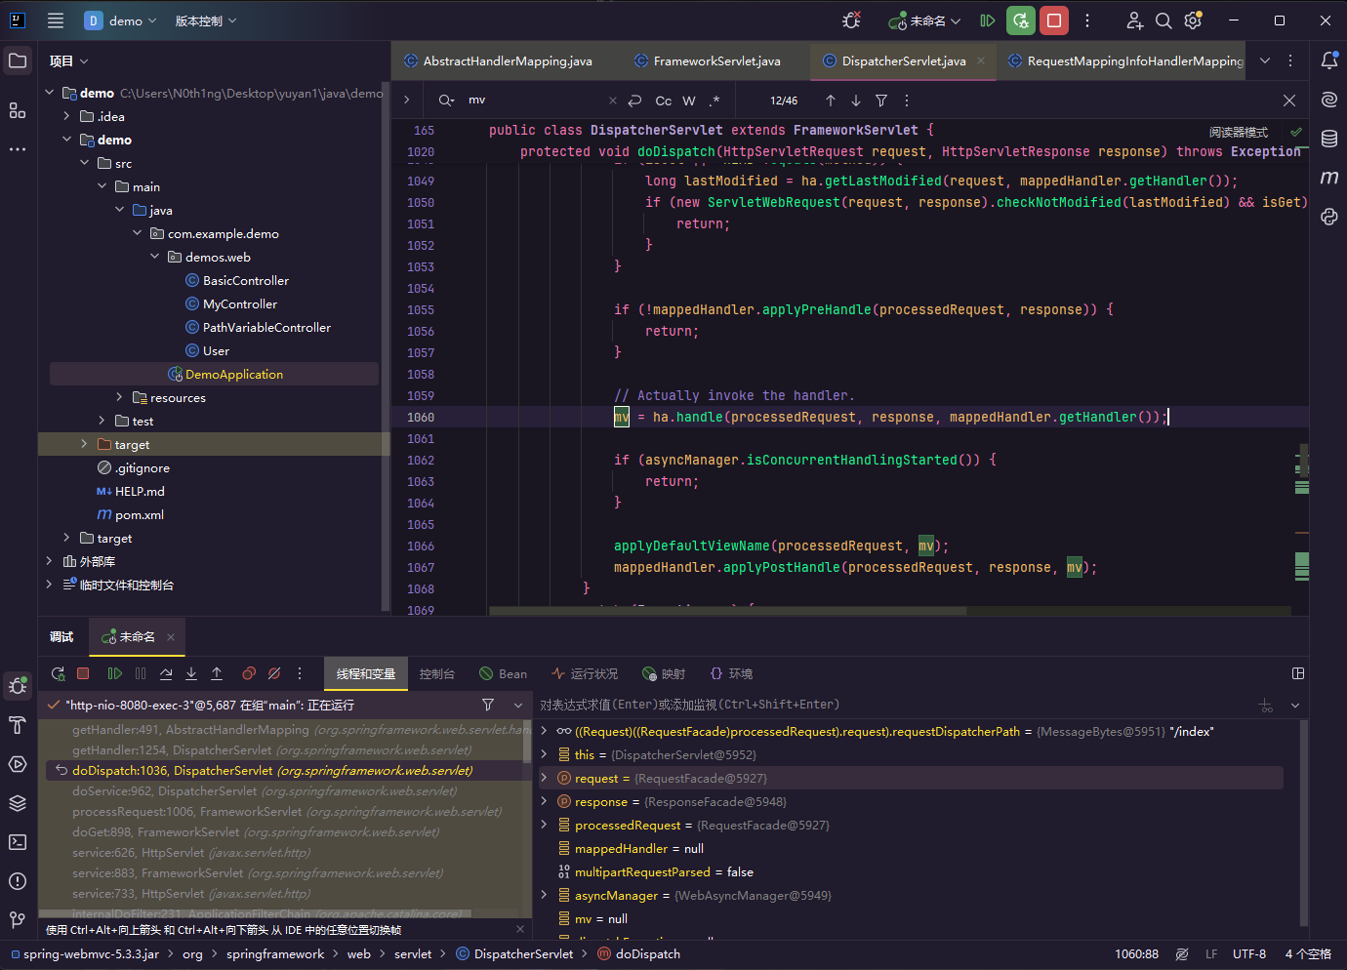
Task: Toggle Reader Mode label in the editor
Action: click(1239, 132)
